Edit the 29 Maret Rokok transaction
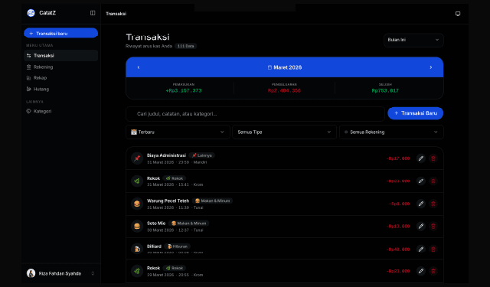This screenshot has height=287, width=490. 421,271
